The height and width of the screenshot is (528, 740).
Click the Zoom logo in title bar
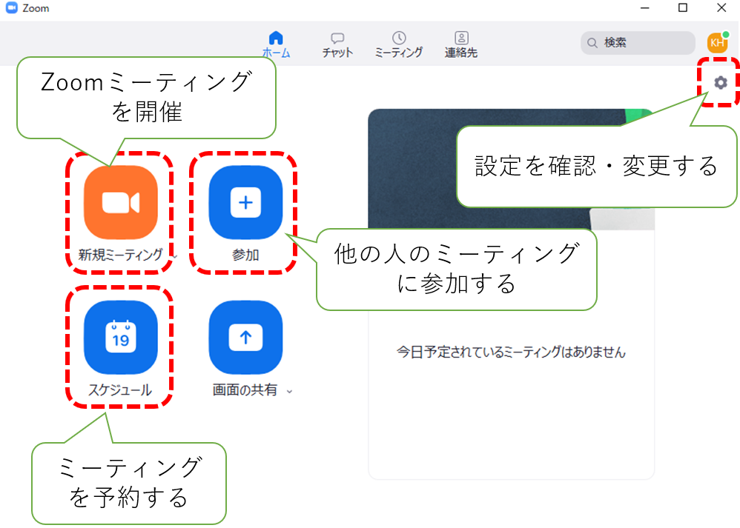(x=11, y=8)
